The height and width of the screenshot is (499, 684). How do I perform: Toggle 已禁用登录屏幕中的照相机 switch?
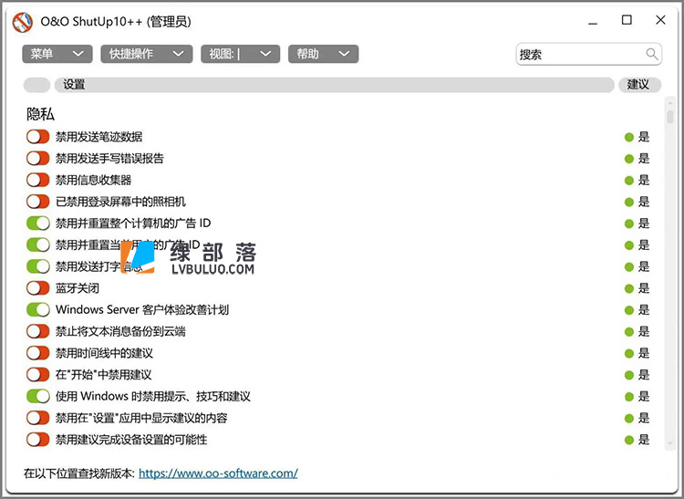[x=38, y=202]
